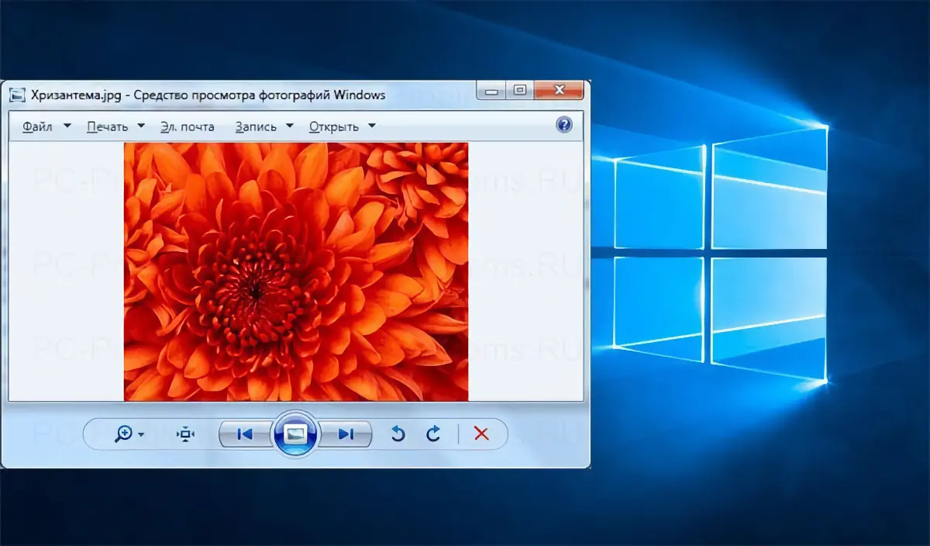Open help with the question mark icon
The image size is (930, 546).
[x=564, y=125]
